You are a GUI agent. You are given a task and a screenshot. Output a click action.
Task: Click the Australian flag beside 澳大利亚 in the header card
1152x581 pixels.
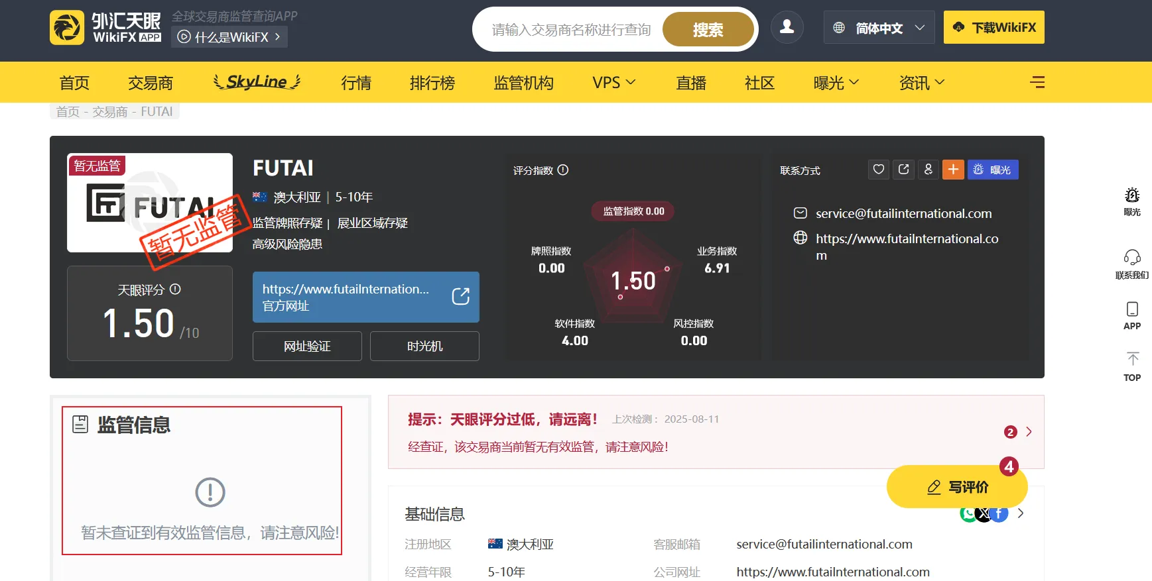click(260, 197)
